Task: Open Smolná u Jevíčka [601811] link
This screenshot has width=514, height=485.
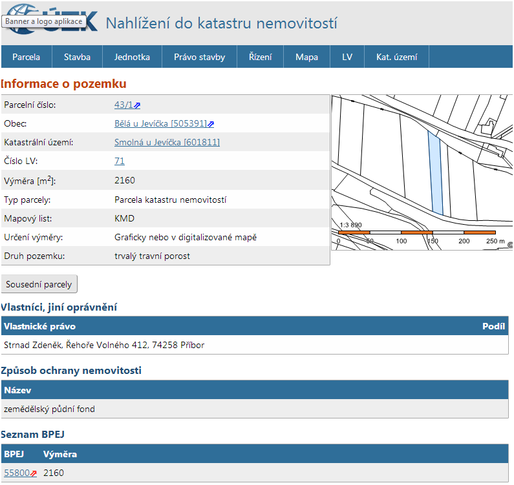Action: click(x=167, y=142)
